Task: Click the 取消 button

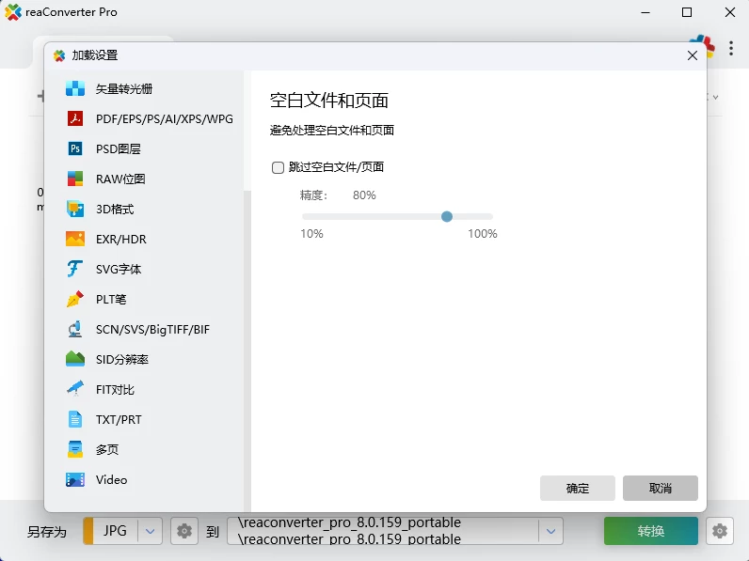Action: point(661,488)
